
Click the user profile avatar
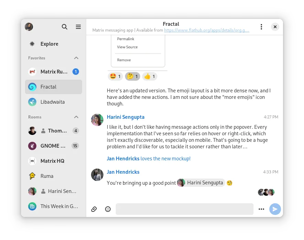click(x=29, y=27)
